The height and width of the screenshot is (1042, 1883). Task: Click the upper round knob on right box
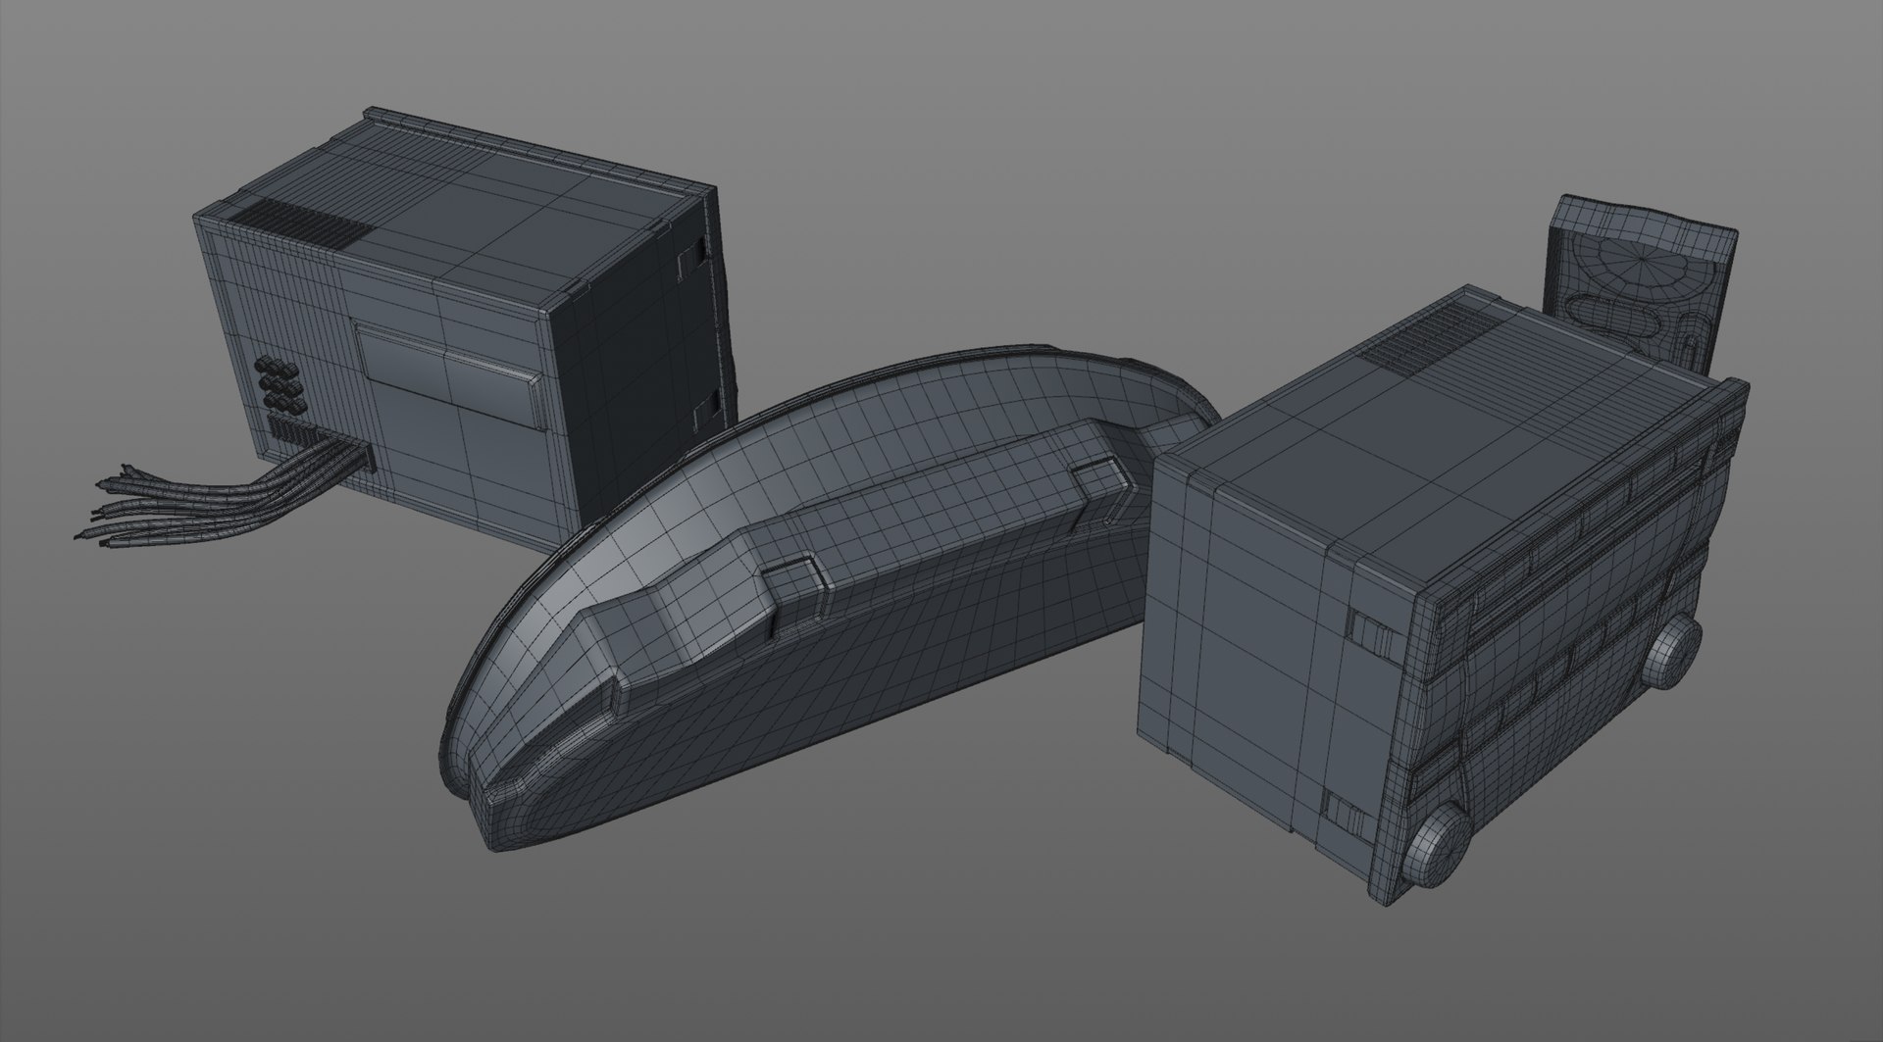[1670, 652]
